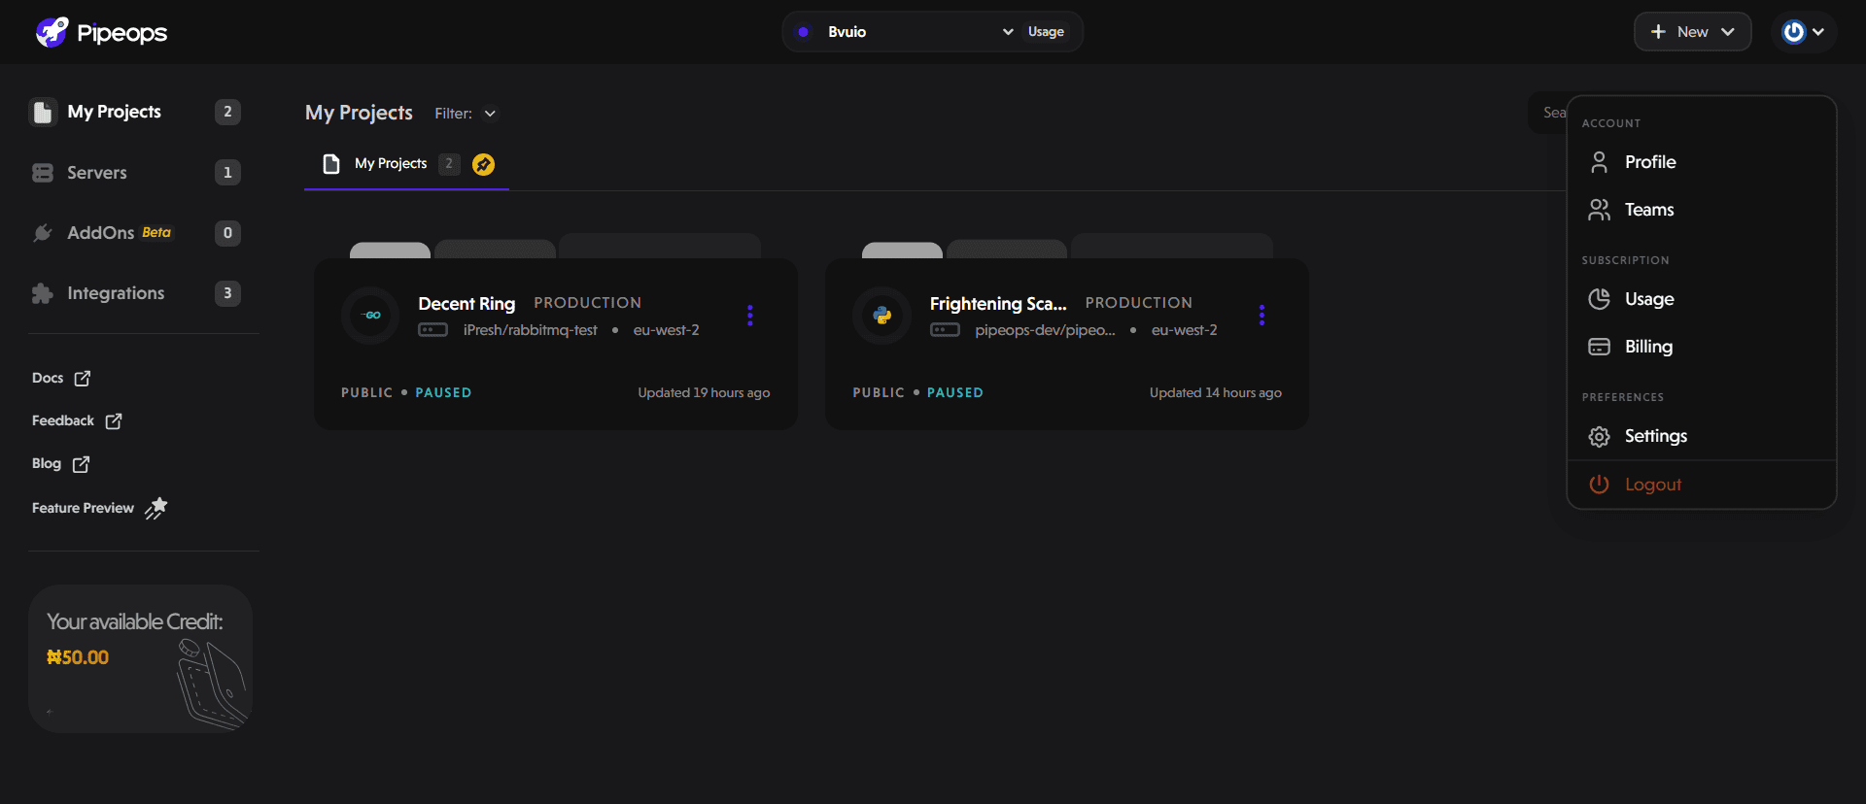Open Billing from account menu
Screen dimensions: 1866x804
(1701, 347)
